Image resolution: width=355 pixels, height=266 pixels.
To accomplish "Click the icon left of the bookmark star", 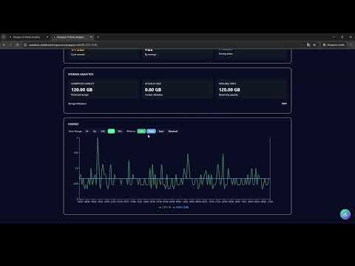I will (308, 45).
